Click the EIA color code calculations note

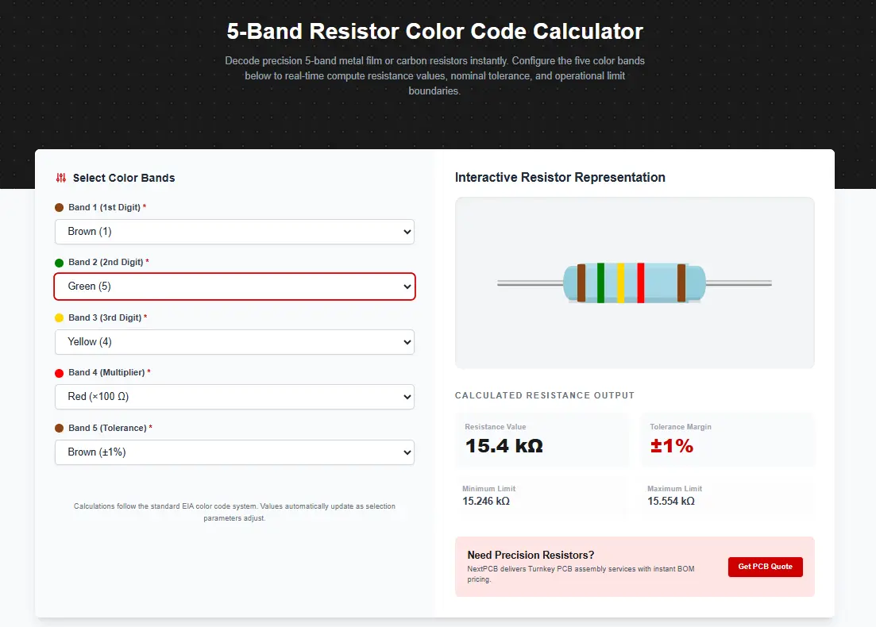pos(234,512)
